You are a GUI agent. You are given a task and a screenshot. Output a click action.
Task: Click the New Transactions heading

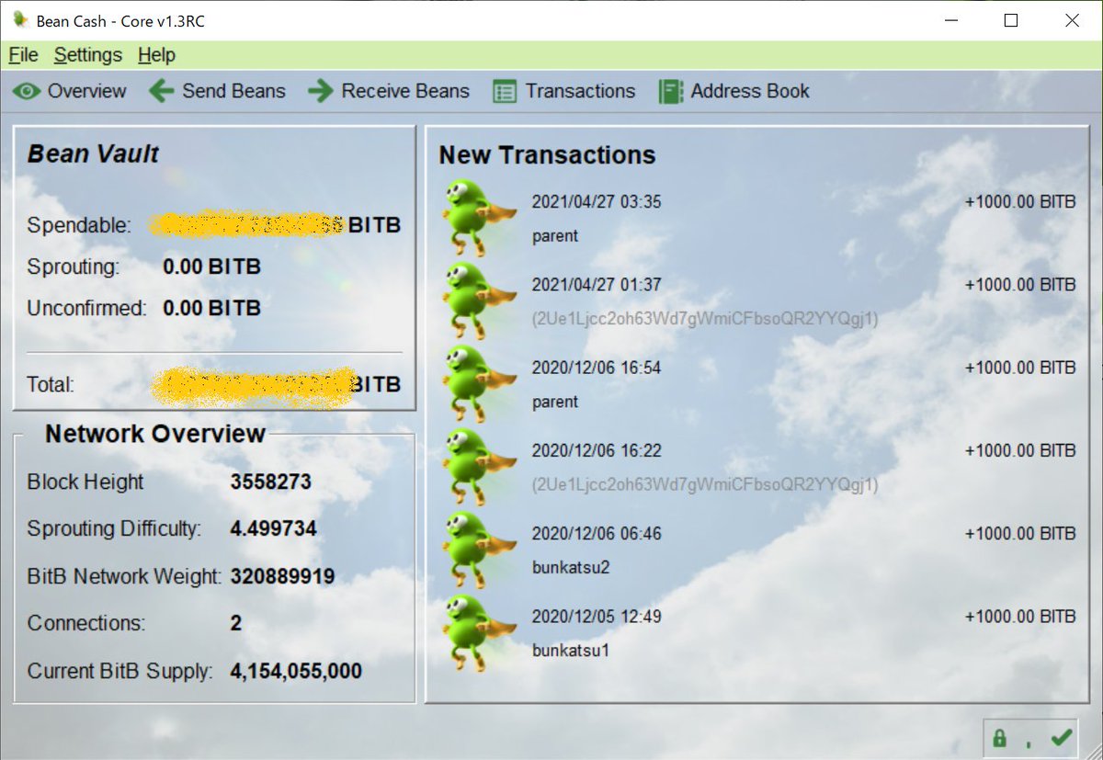547,155
